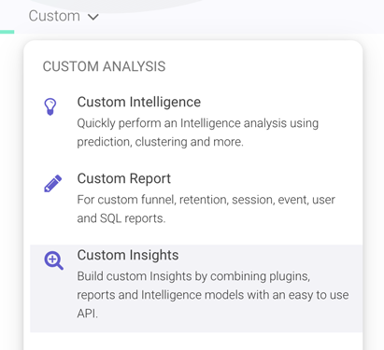Click the pencil Custom Report icon
This screenshot has width=384, height=350.
(53, 184)
